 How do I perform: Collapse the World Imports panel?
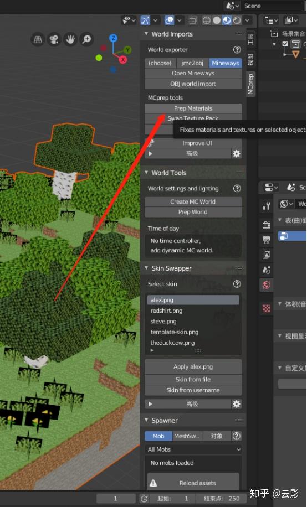146,34
